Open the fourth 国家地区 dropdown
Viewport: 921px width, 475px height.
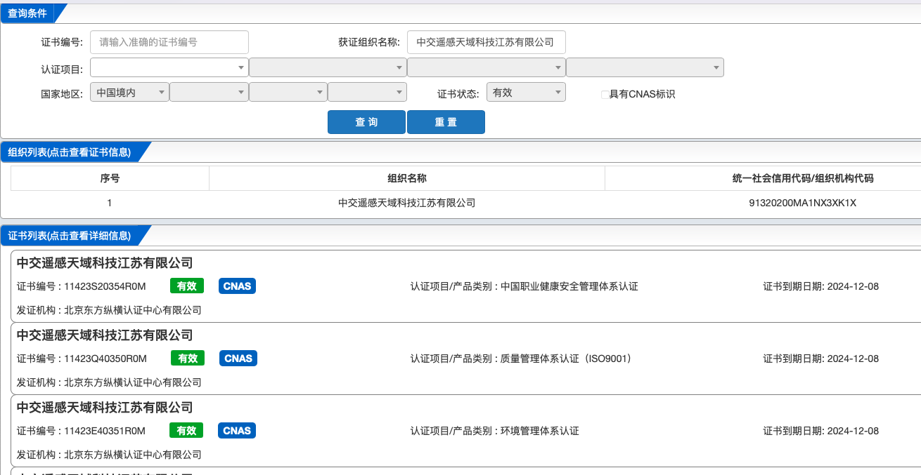367,93
